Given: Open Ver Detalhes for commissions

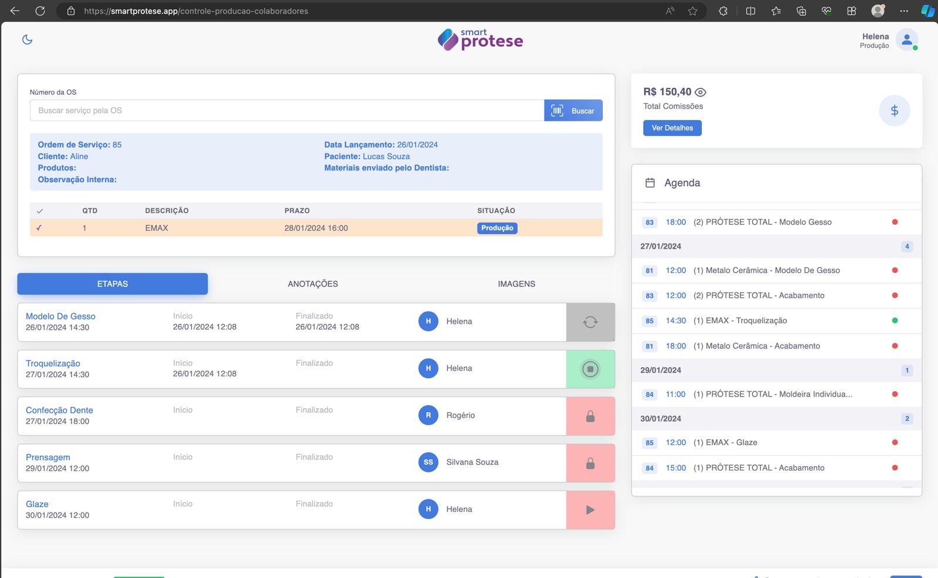Looking at the screenshot, I should [x=672, y=128].
